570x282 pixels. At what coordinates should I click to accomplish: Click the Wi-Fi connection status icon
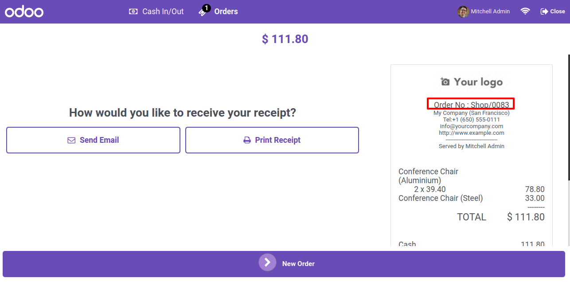coord(525,12)
